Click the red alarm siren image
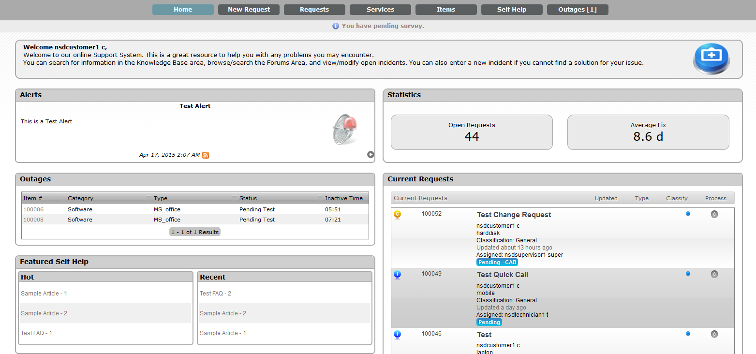This screenshot has width=756, height=354. pyautogui.click(x=345, y=130)
